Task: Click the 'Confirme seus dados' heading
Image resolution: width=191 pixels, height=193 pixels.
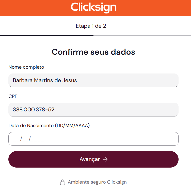Action: 93,52
